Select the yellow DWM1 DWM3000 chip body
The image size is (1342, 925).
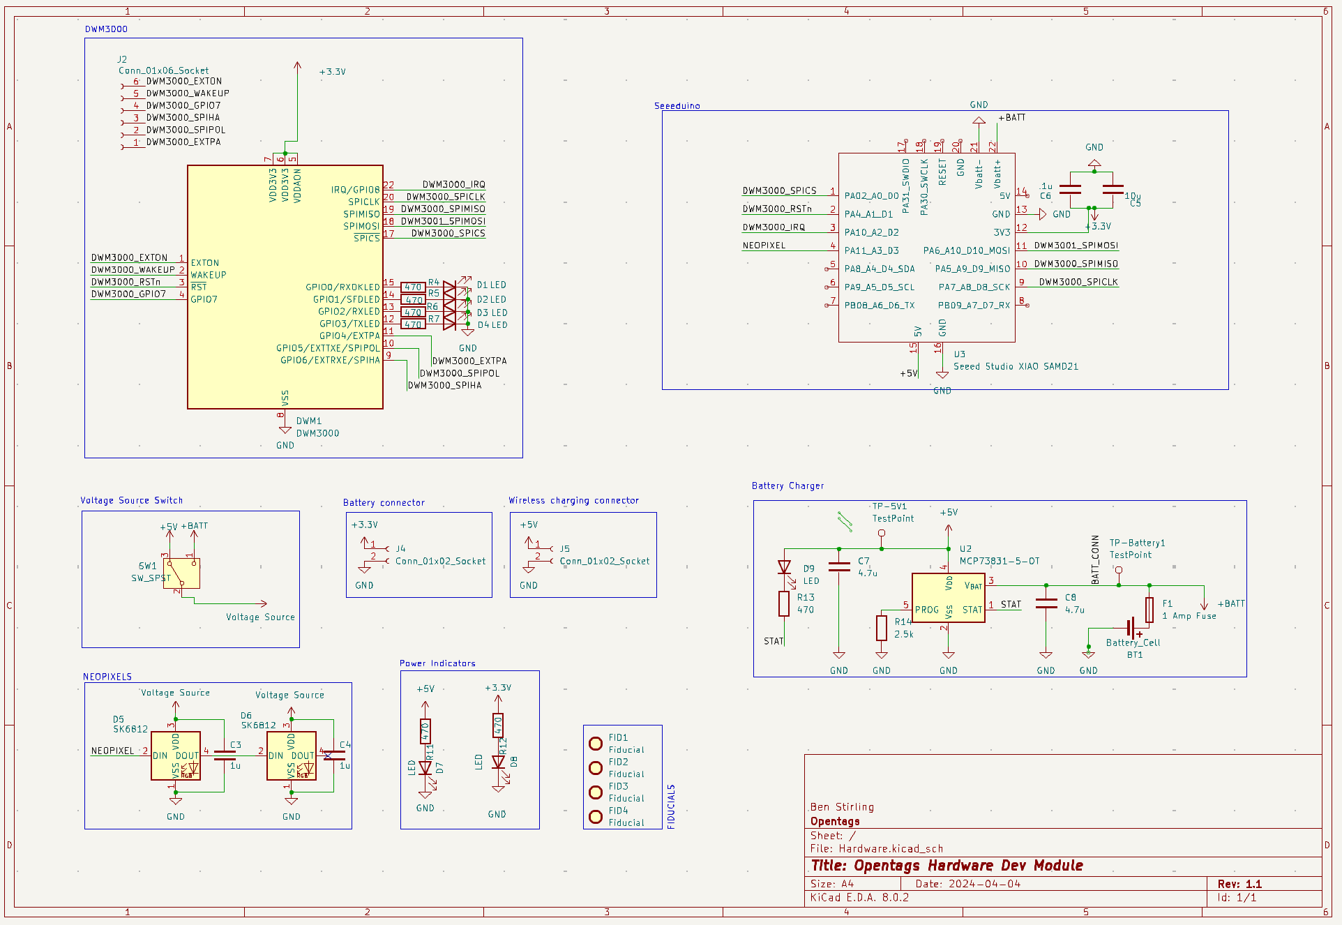pos(285,287)
